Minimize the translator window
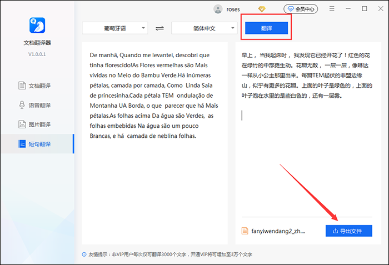The image size is (389, 265). click(348, 9)
